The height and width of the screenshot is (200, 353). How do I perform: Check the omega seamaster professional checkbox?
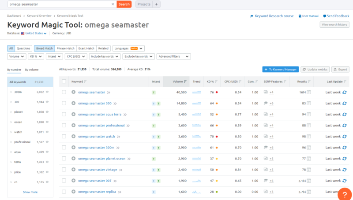coord(64,125)
